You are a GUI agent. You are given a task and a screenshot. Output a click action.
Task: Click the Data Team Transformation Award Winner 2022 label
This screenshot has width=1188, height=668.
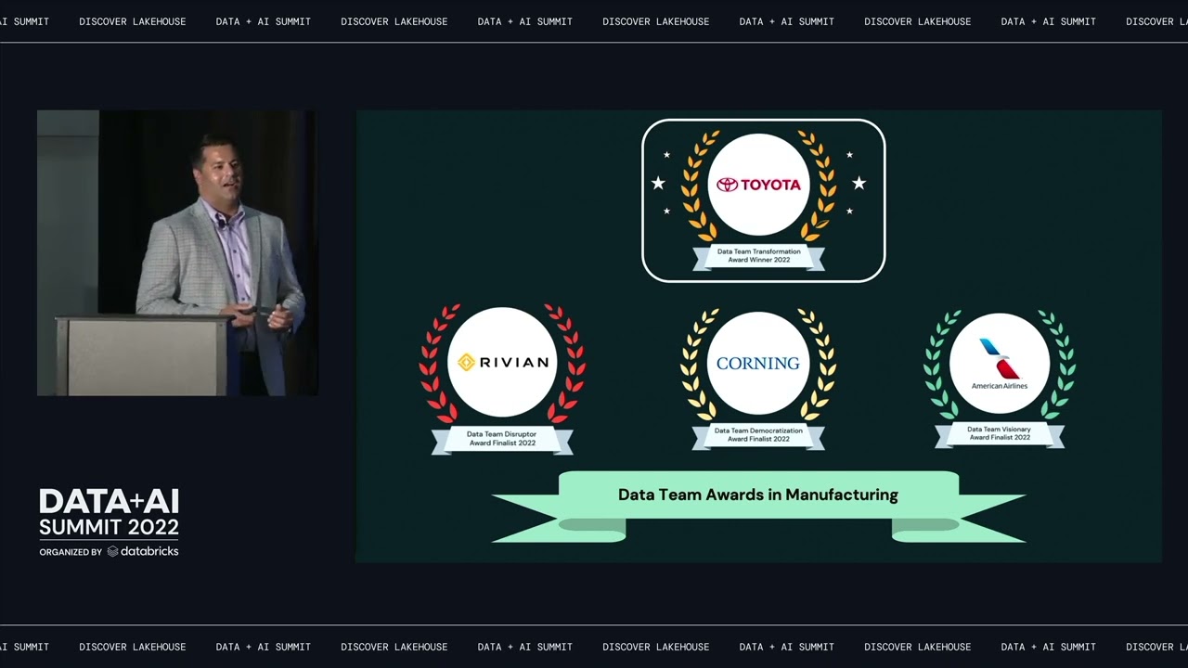pyautogui.click(x=758, y=256)
